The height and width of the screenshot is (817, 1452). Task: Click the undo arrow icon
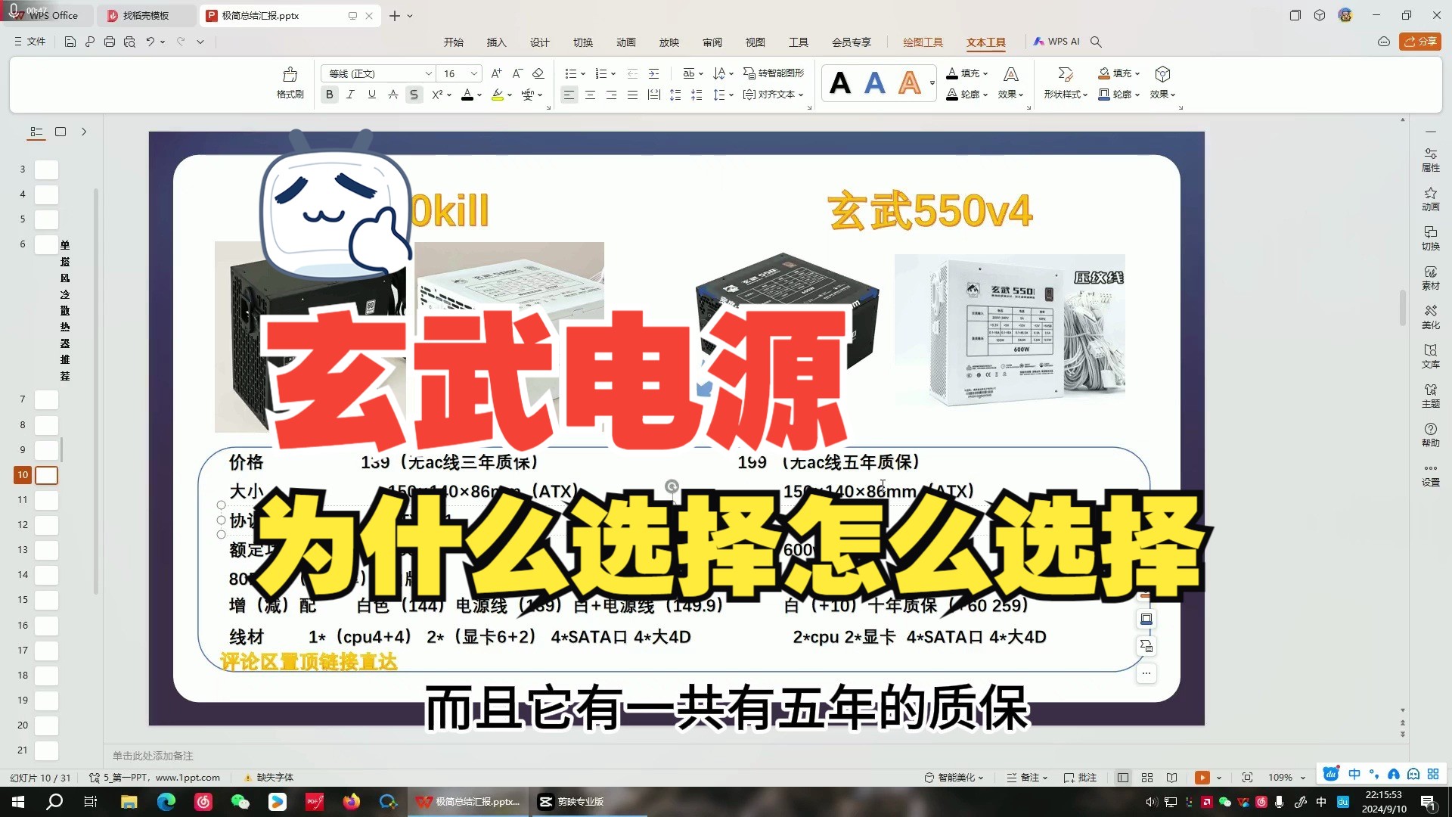tap(150, 42)
